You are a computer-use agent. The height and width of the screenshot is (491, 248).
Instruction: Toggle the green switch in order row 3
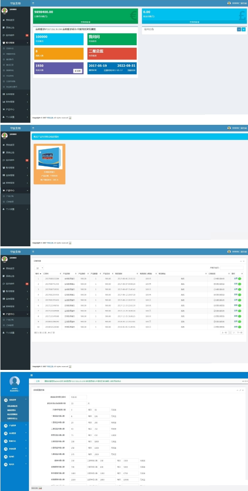(240, 289)
